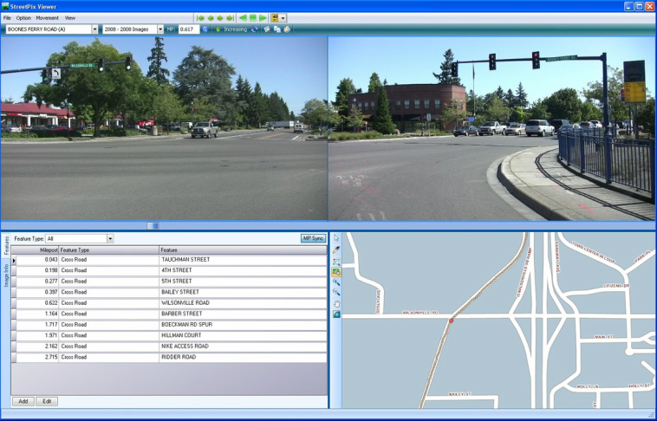Open the speed sign dropdown arrow
657x421 pixels.
click(x=283, y=18)
